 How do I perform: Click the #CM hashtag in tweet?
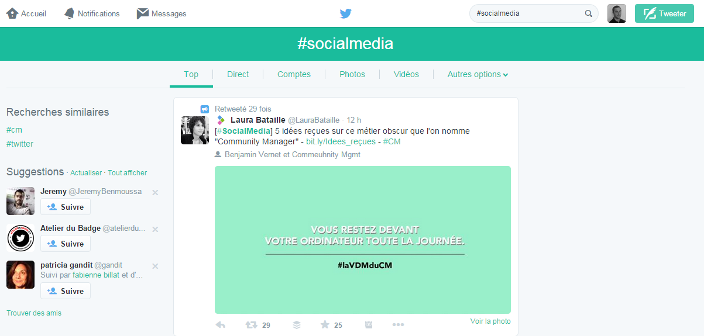click(x=392, y=141)
